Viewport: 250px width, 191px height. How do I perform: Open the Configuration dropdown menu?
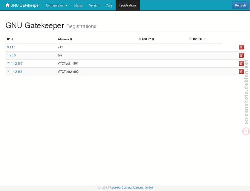[57, 5]
